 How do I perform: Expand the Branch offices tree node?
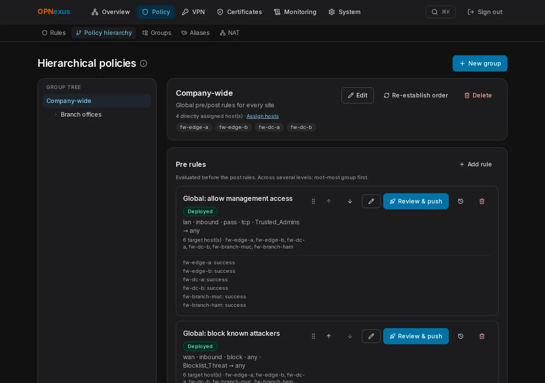coord(56,114)
